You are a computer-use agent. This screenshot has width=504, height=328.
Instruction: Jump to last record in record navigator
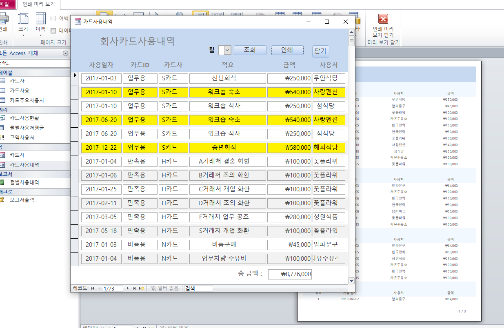coord(135,288)
